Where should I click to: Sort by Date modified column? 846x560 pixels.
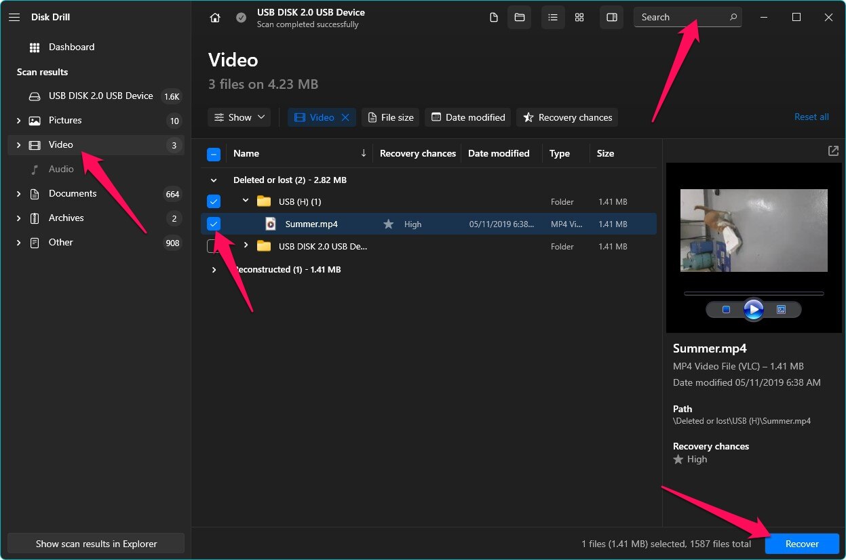499,153
